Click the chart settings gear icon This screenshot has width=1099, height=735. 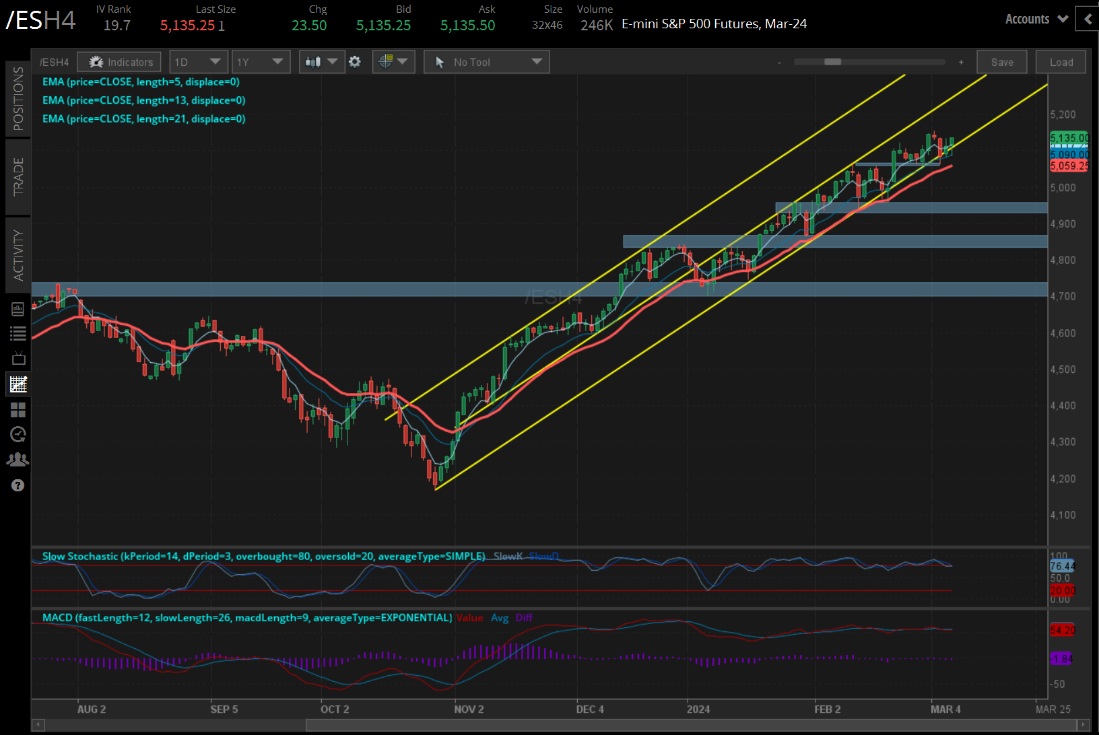[355, 61]
